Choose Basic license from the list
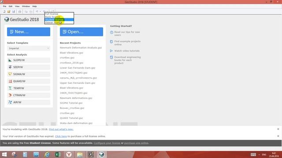This screenshot has width=282, height=158. 59,17
